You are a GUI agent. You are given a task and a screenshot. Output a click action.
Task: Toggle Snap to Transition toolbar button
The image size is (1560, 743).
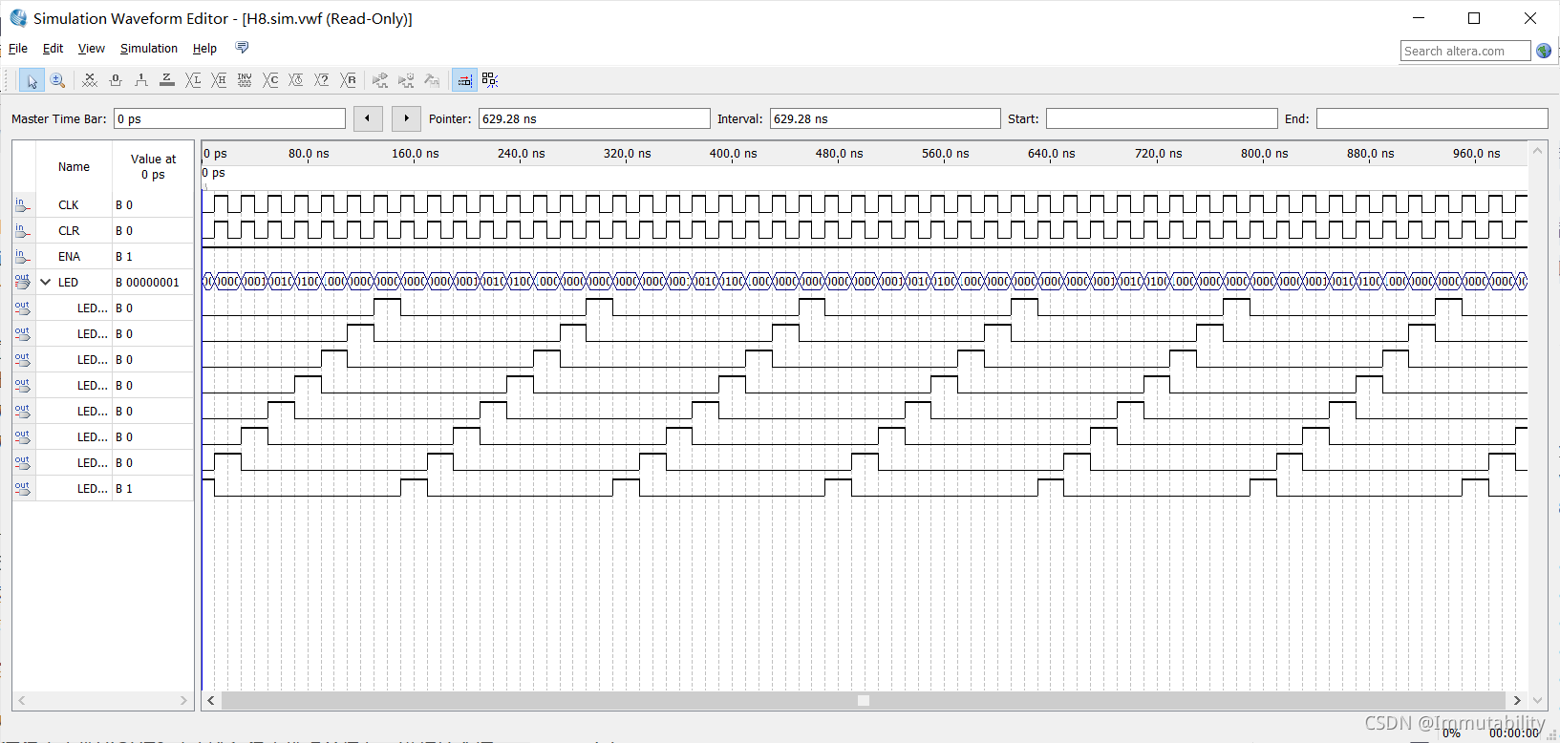pos(490,81)
